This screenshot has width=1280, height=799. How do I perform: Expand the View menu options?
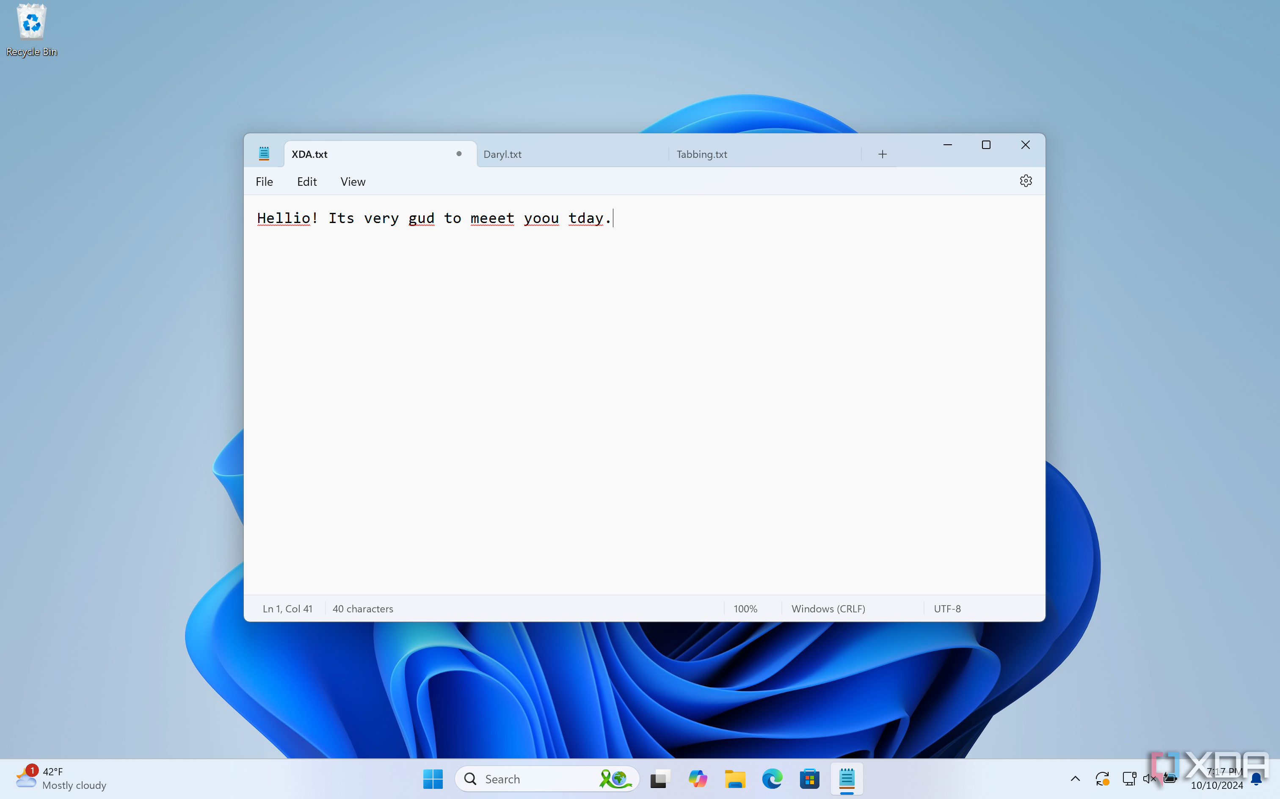353,180
